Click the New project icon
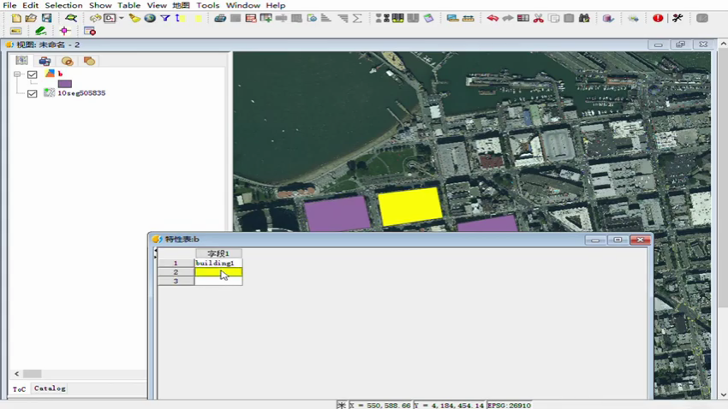Screen dimensions: 728x409 (x=16, y=18)
